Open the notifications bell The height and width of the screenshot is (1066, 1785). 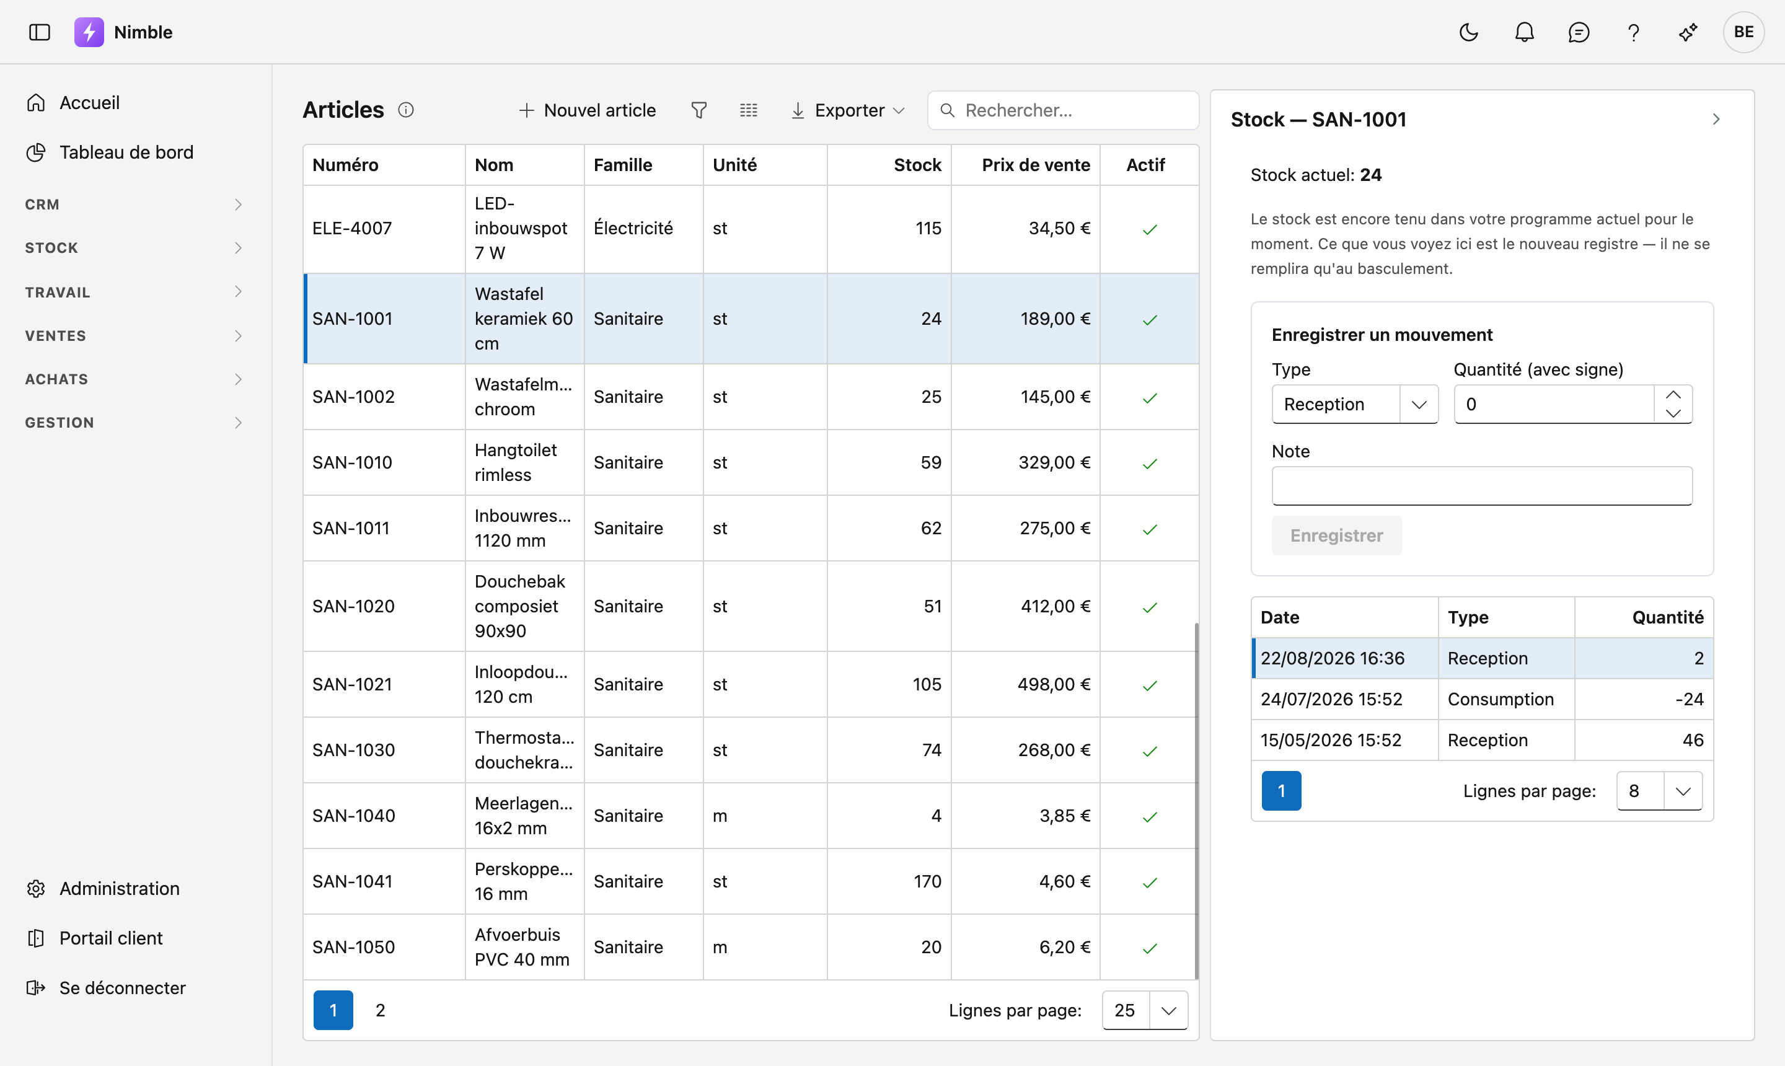[x=1524, y=32]
